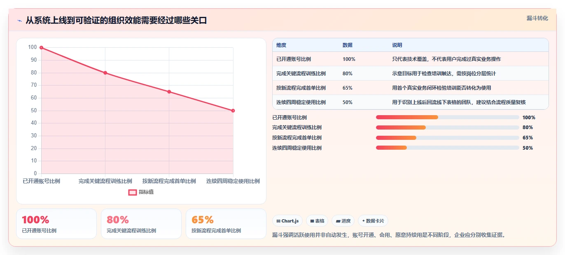Viewport: 565px width, 255px height.
Task: Click the x-axis label 按新流程完成首单比例
Action: click(169, 181)
